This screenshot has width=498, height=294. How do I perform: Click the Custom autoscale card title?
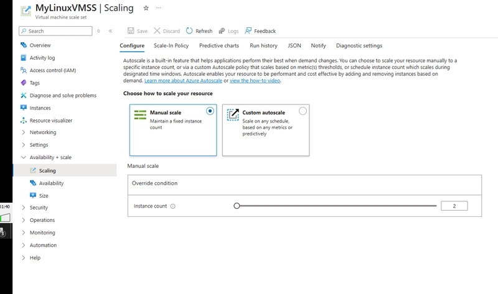click(263, 113)
